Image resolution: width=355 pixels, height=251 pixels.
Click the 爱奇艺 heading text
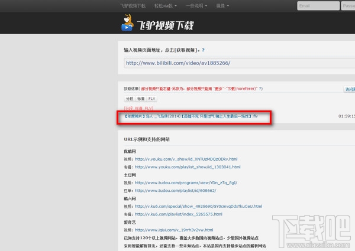(x=130, y=222)
